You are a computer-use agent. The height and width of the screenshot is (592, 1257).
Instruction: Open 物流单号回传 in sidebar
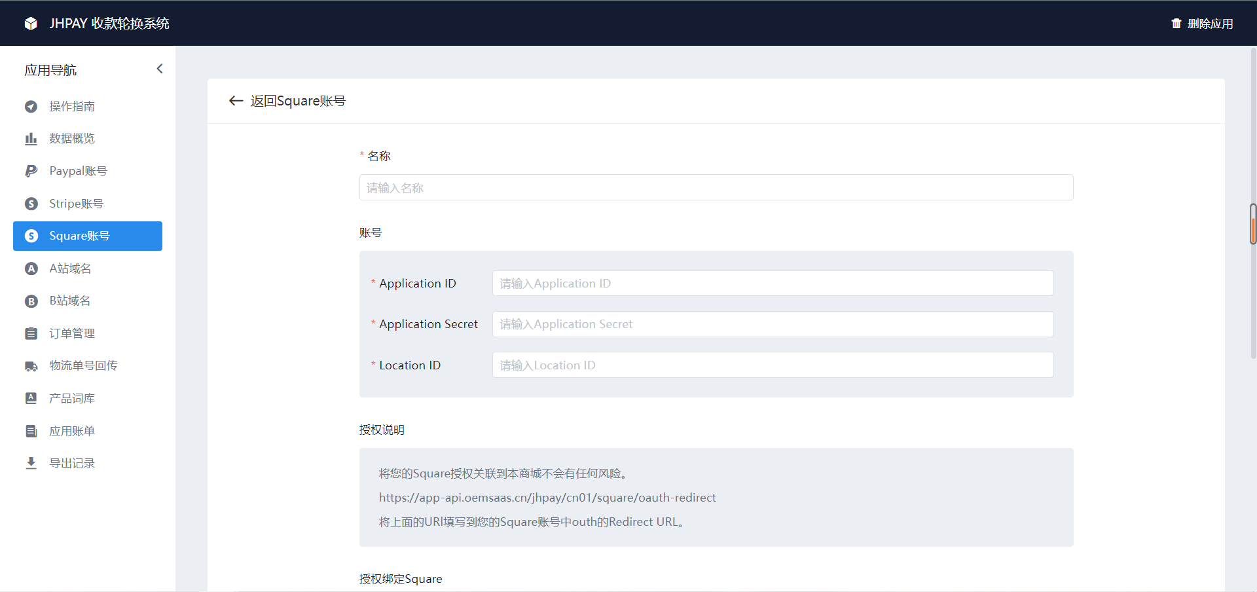click(x=88, y=366)
